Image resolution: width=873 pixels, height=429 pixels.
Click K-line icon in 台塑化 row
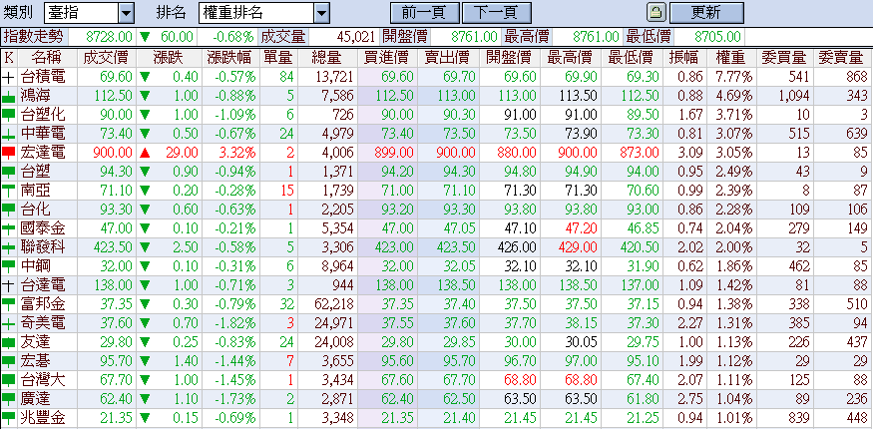tap(8, 115)
